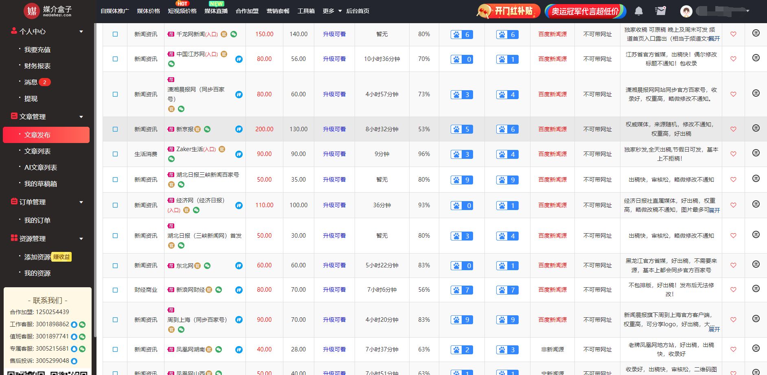
Task: Check the Zaker生活 row checkbox
Action: point(115,154)
